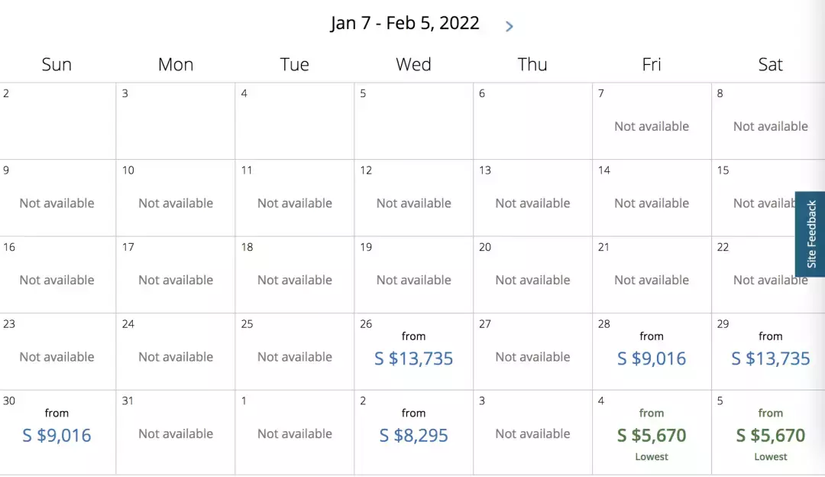Click February 3 not available cell
The image size is (825, 477).
[x=532, y=433]
